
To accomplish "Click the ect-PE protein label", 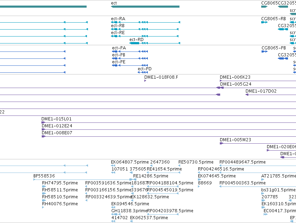I will point(119,62).
